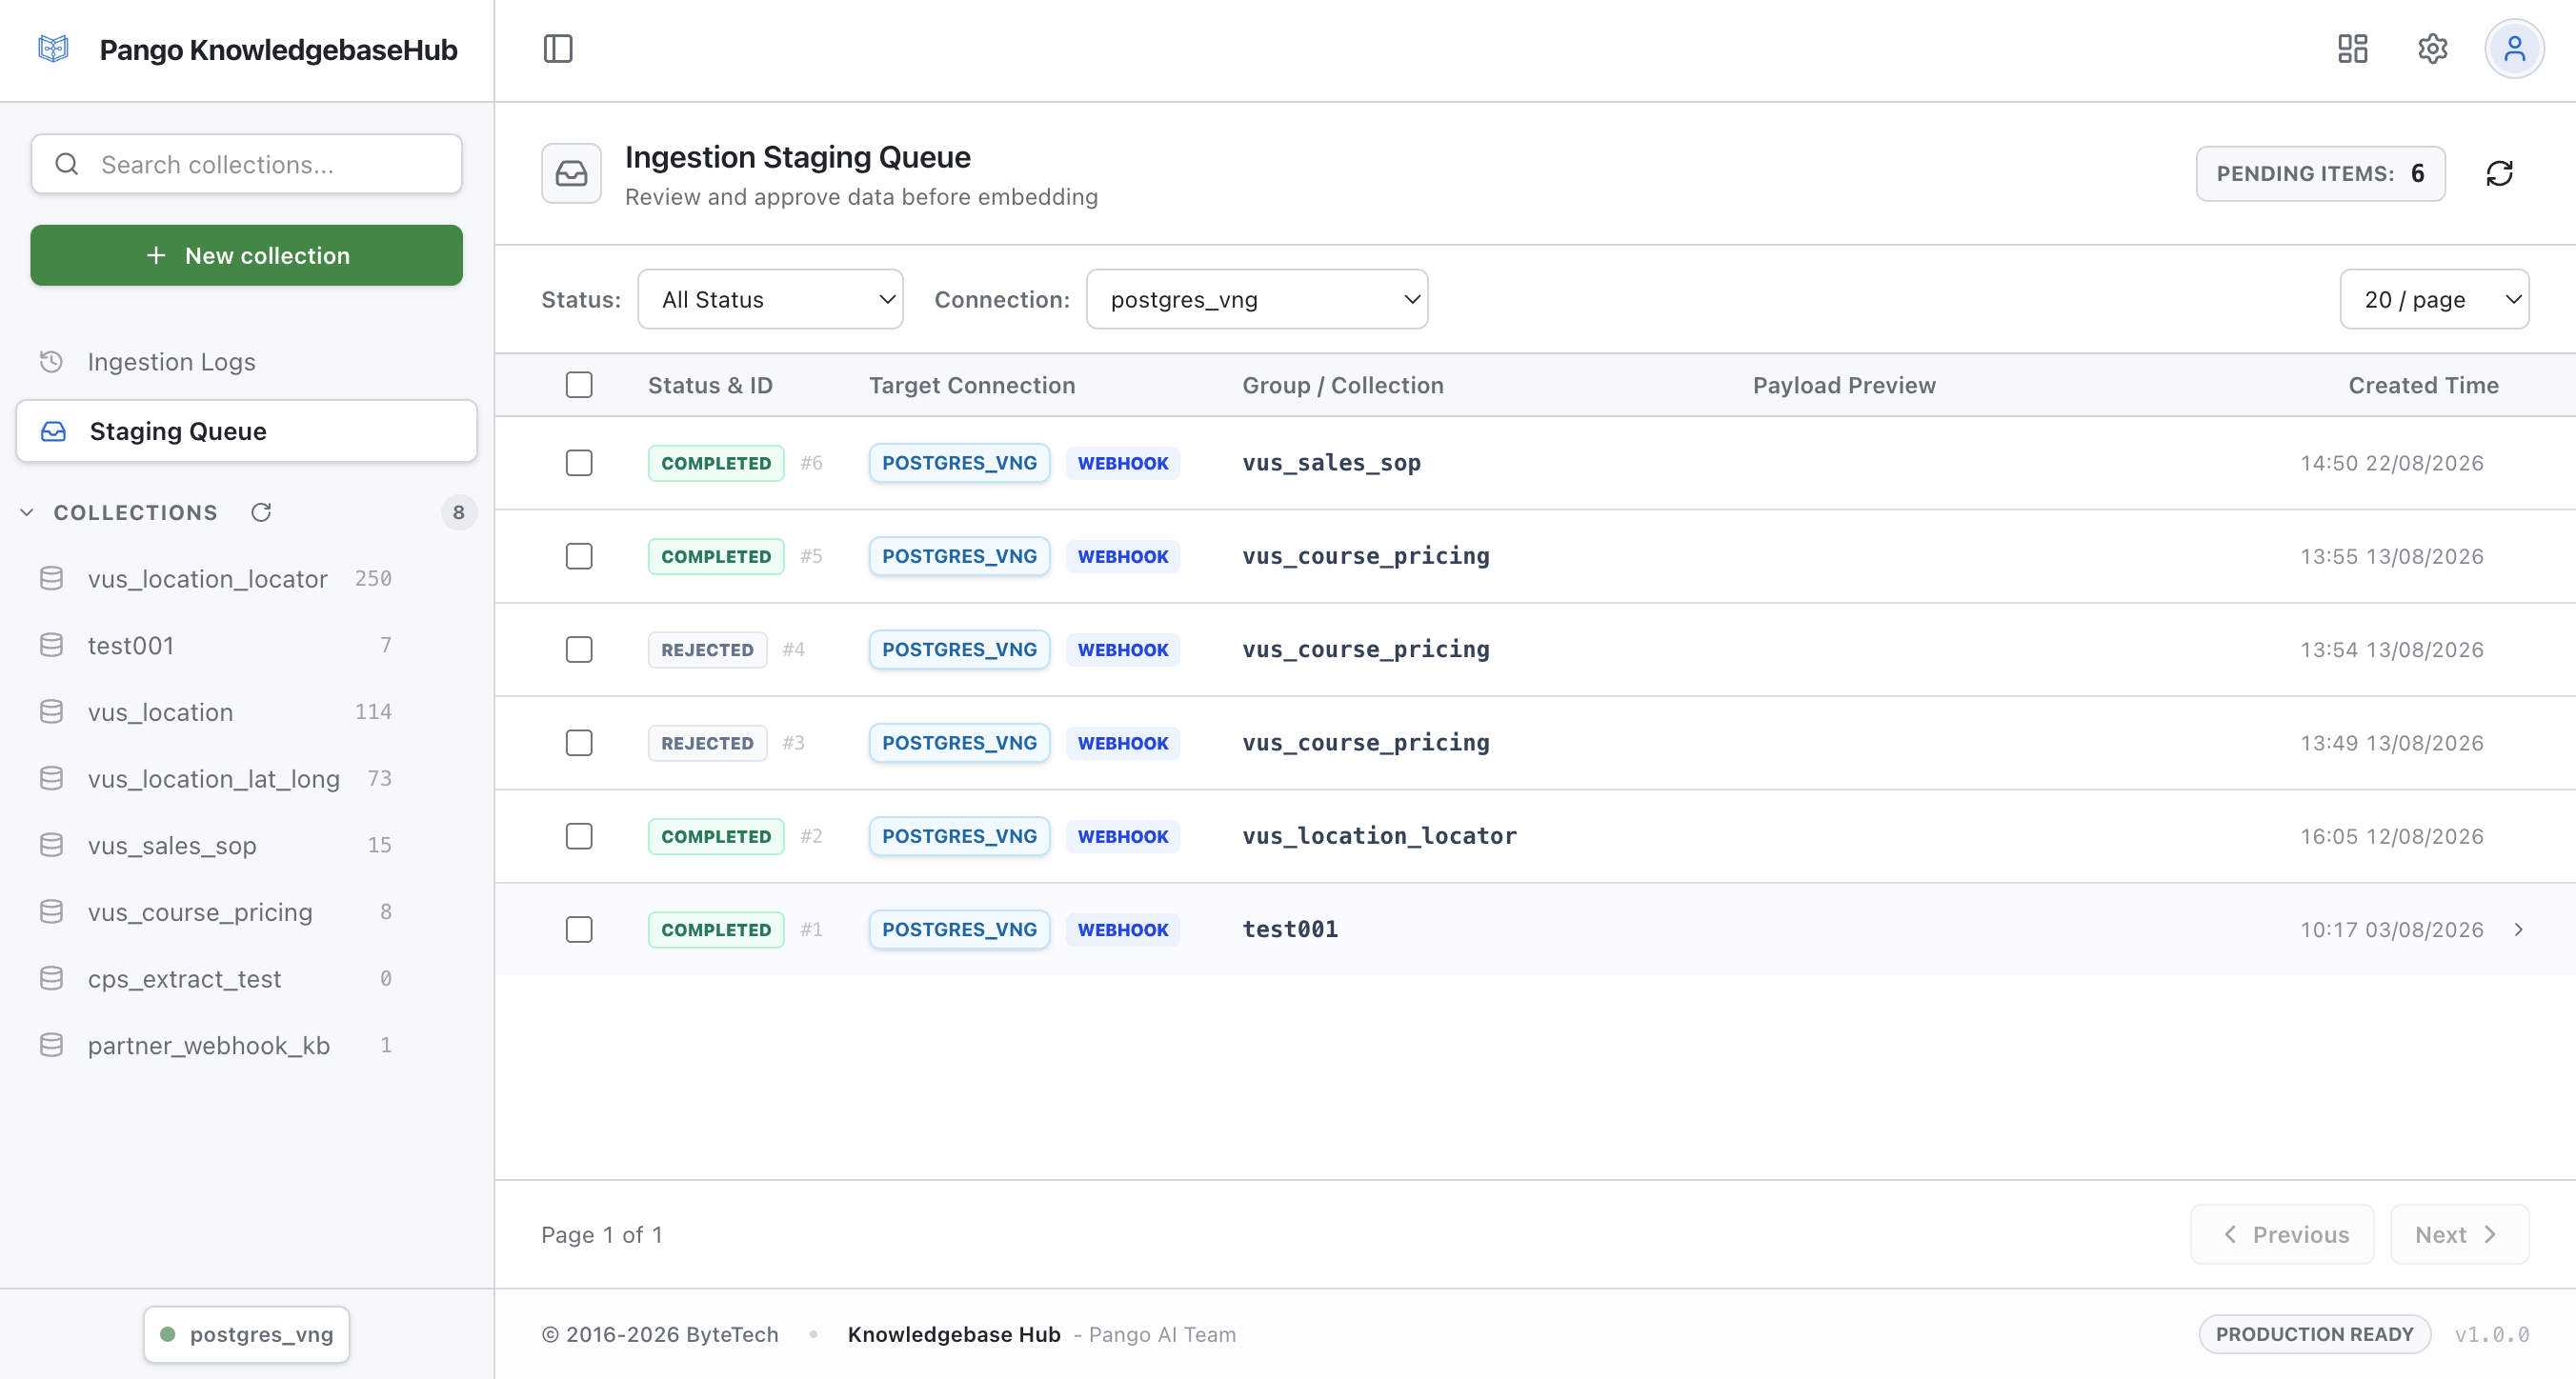This screenshot has width=2576, height=1379.
Task: Click the collections count badge 8
Action: [459, 512]
